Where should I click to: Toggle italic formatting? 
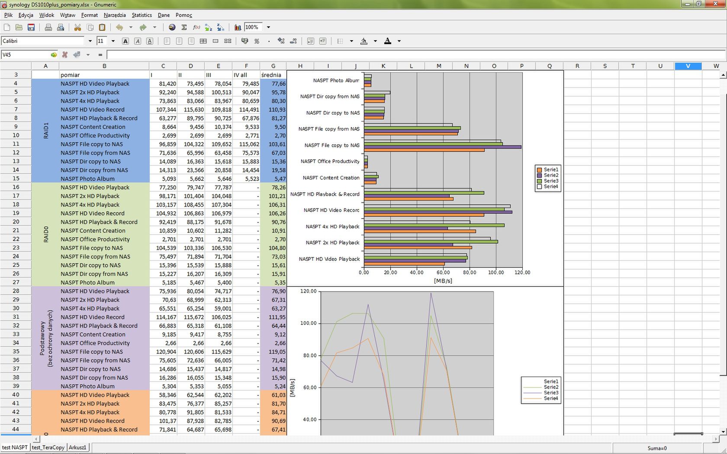pos(138,41)
